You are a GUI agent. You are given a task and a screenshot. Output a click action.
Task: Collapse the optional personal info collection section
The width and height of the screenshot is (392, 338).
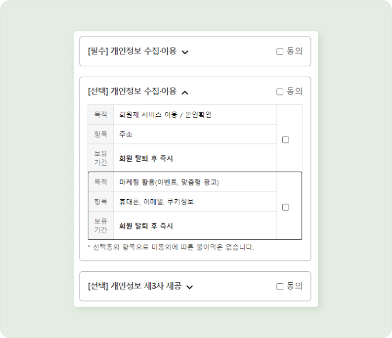(185, 92)
